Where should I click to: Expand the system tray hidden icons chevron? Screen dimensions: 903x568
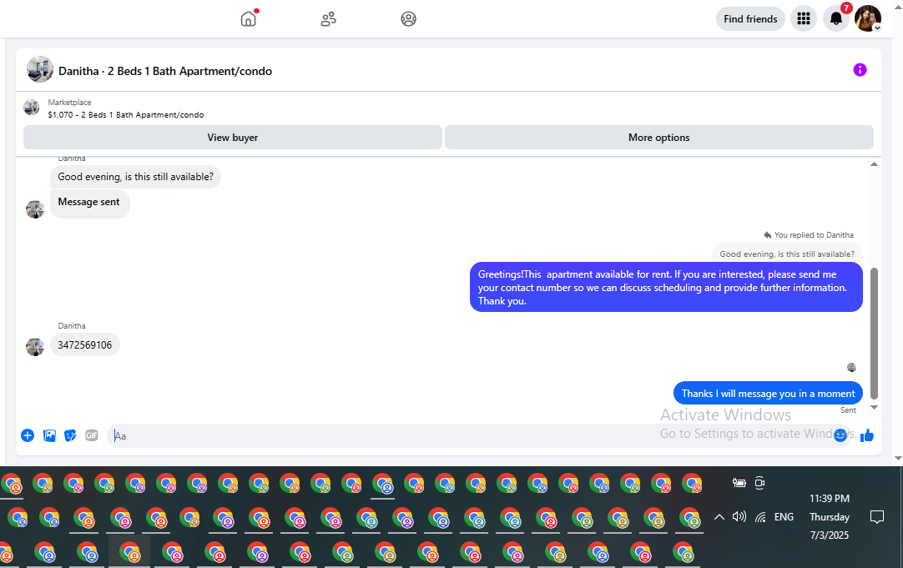719,517
